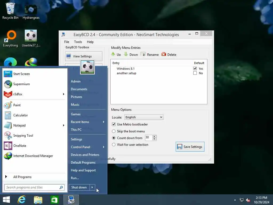Check default box for another setup entry
Viewport: 273px width, 205px height.
[195, 73]
